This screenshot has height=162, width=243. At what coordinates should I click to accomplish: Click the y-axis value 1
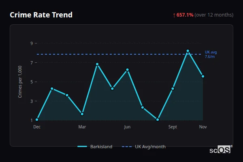(x=32, y=120)
